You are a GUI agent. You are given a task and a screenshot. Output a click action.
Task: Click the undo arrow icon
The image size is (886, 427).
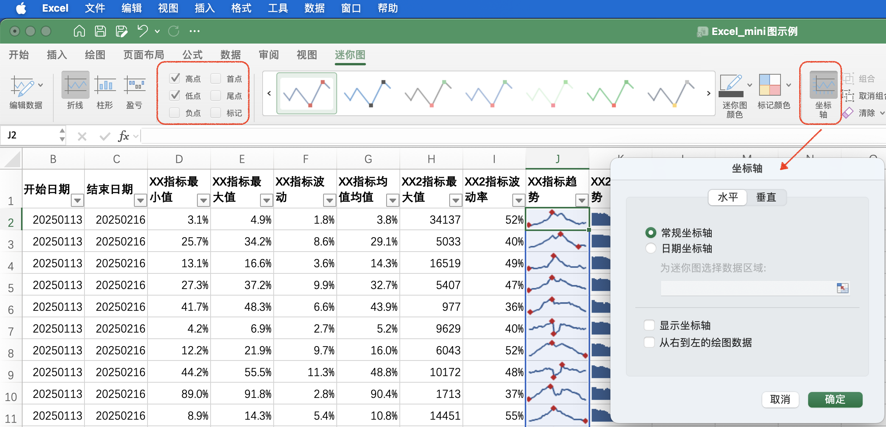pos(142,31)
